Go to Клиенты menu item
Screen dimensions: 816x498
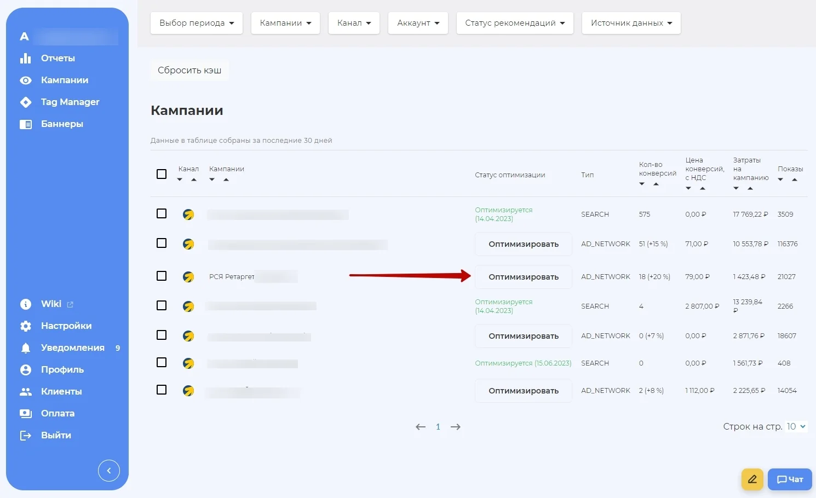point(61,391)
